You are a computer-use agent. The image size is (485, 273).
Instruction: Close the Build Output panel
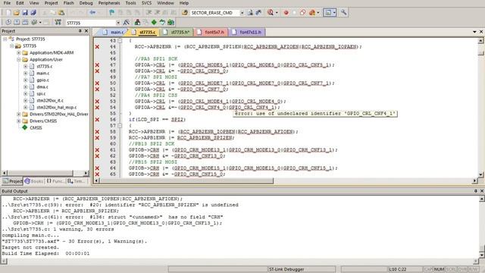pyautogui.click(x=481, y=191)
